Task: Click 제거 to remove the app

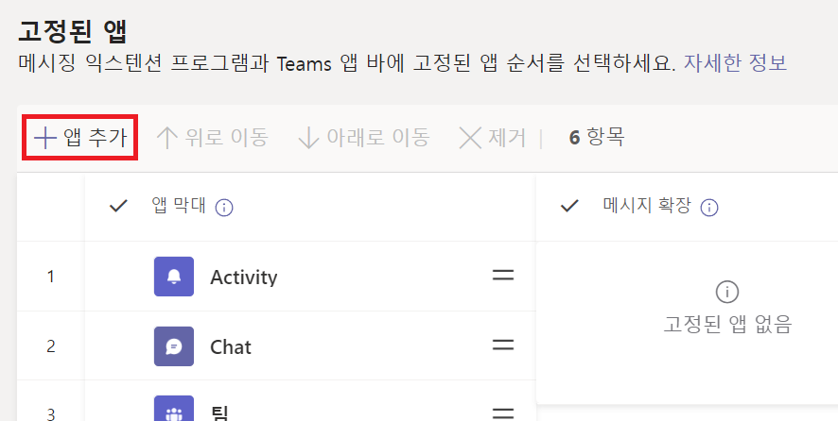Action: [493, 138]
